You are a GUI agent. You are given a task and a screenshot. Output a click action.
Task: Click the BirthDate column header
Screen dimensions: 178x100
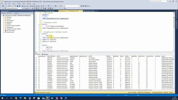click(x=108, y=56)
